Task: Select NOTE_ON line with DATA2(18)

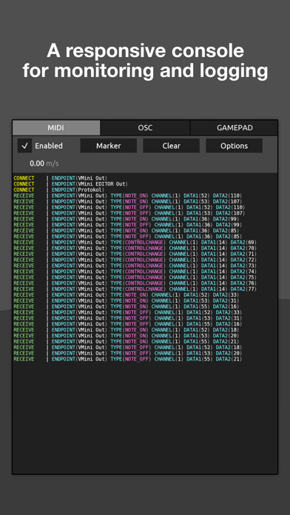Action: click(127, 330)
